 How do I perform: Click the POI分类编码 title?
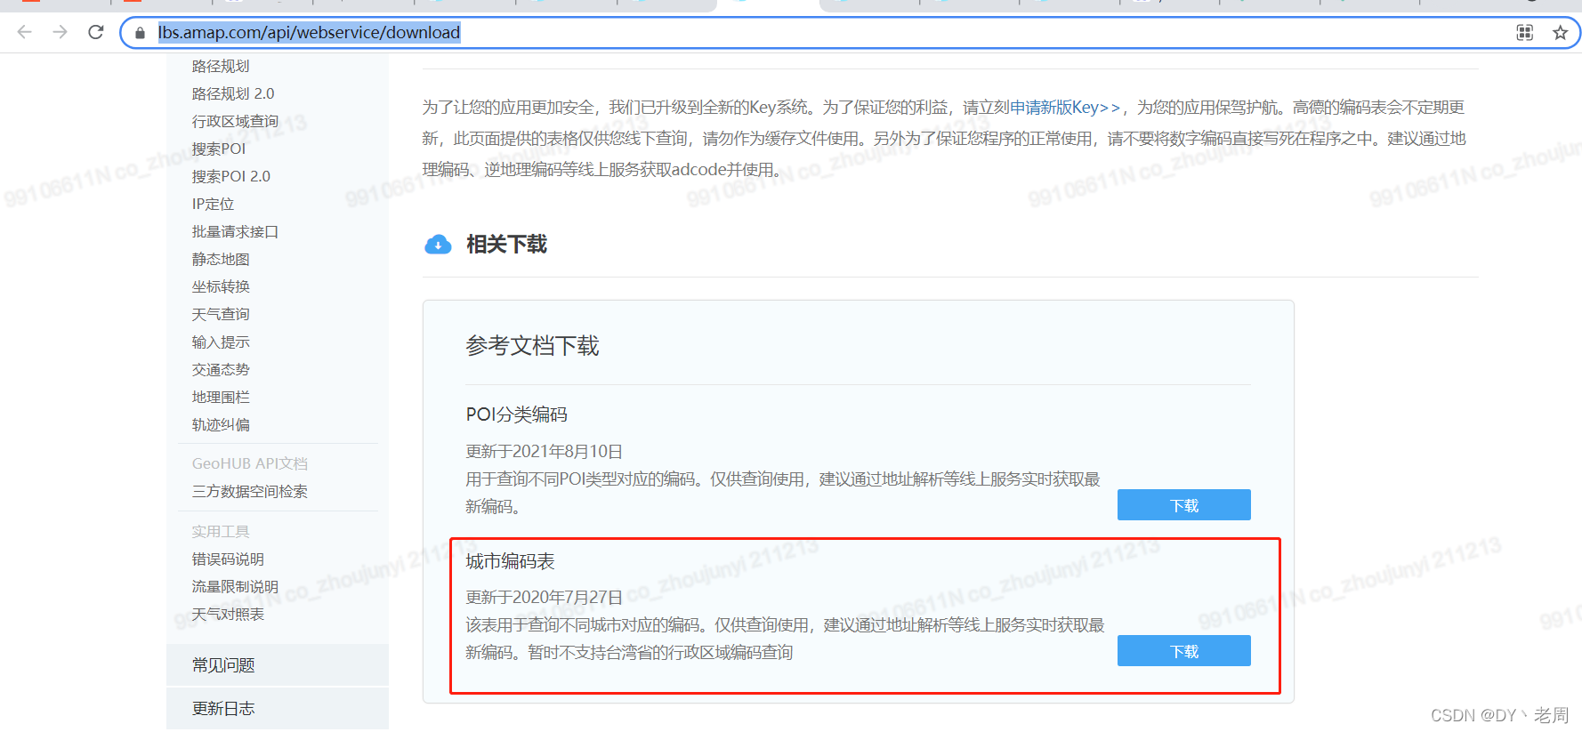coord(516,414)
